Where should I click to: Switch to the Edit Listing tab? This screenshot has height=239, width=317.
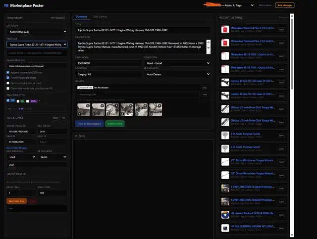click(x=100, y=17)
